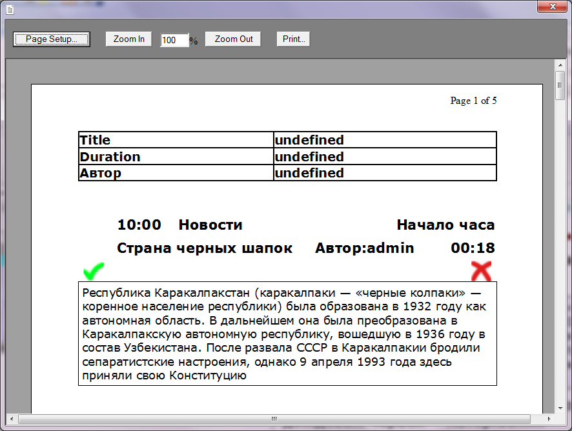Click 'undefined' in the Автор row

[309, 173]
